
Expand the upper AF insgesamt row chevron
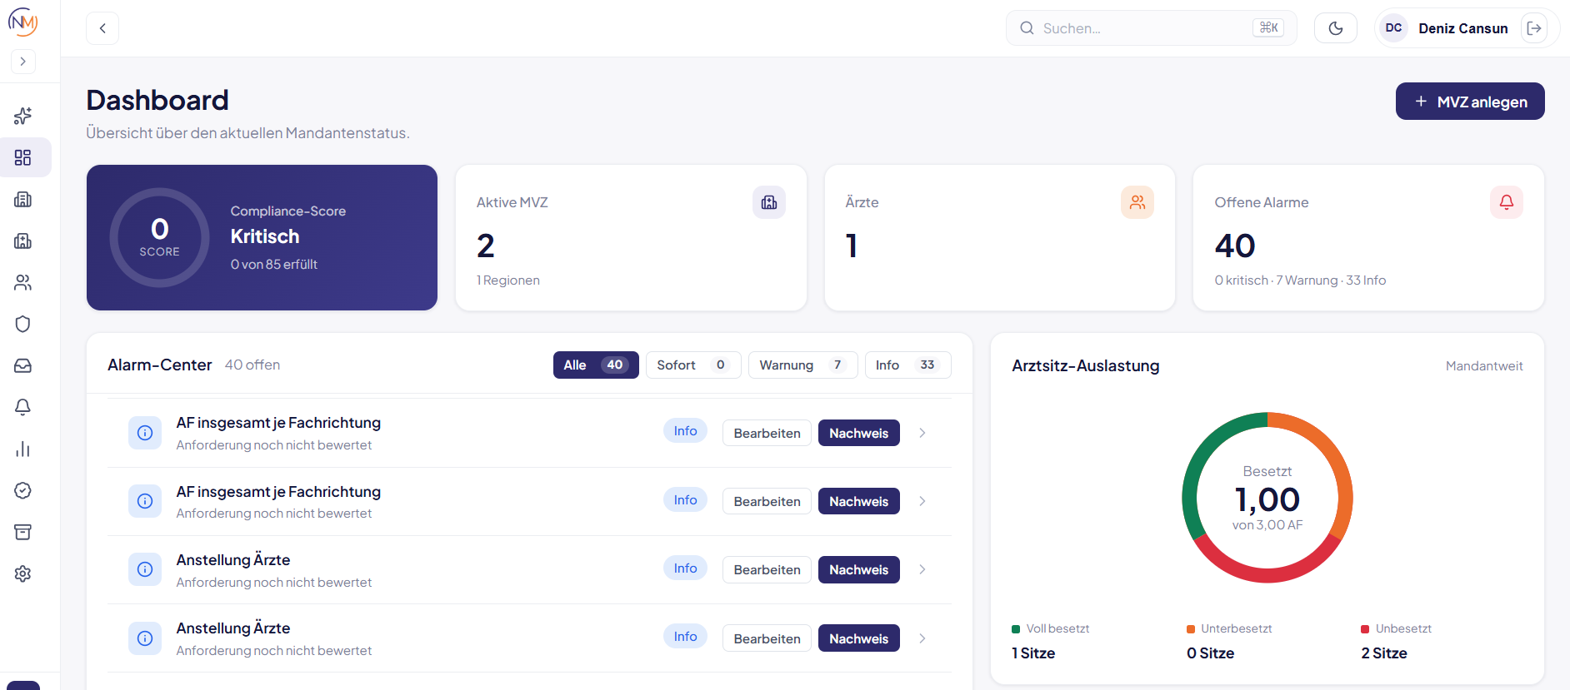click(x=922, y=433)
